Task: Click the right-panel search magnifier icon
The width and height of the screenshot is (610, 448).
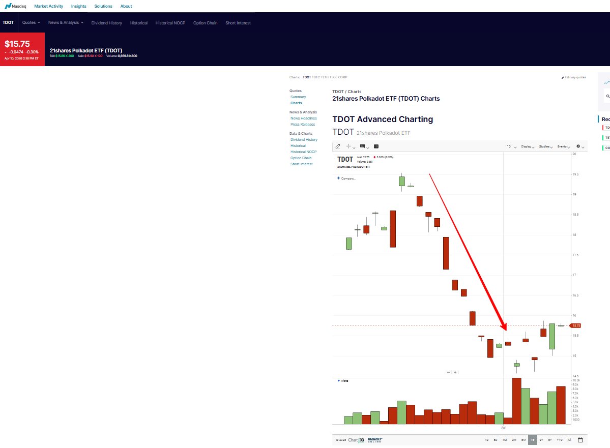Action: (607, 96)
